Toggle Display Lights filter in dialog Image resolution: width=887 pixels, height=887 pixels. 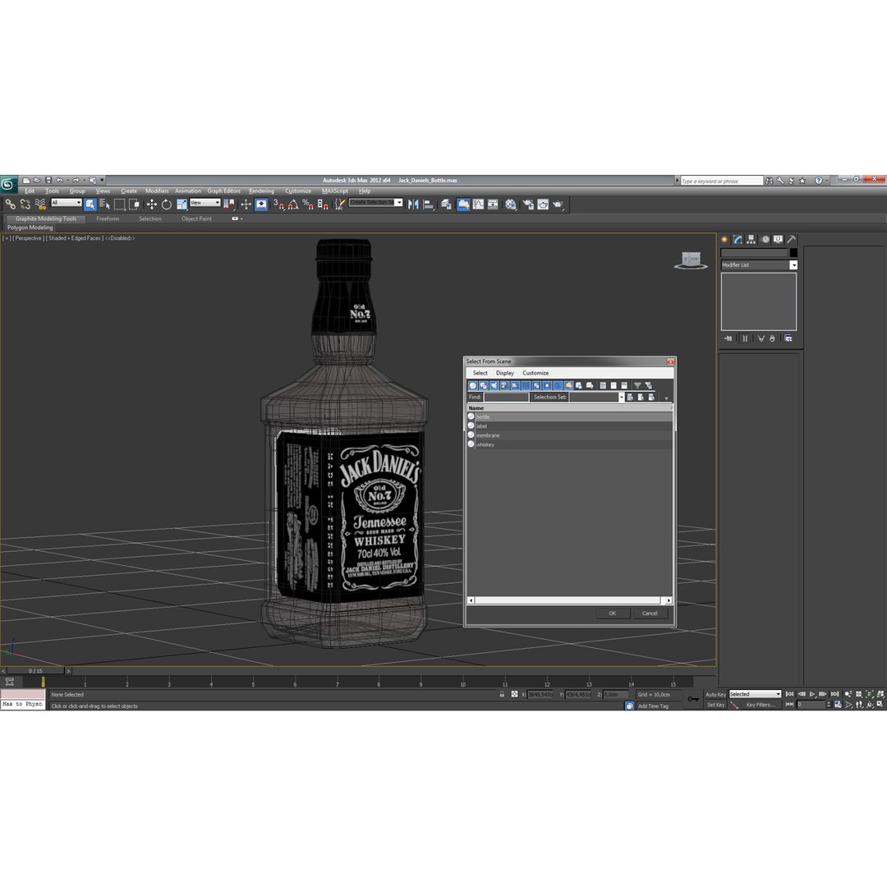494,385
